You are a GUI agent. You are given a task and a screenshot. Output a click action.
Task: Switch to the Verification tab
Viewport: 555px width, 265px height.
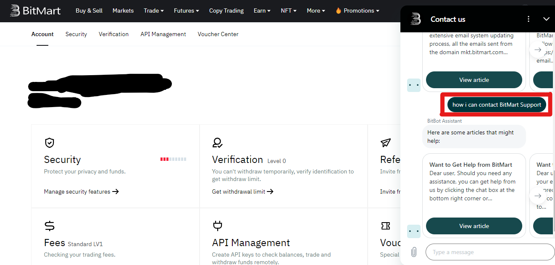click(113, 34)
